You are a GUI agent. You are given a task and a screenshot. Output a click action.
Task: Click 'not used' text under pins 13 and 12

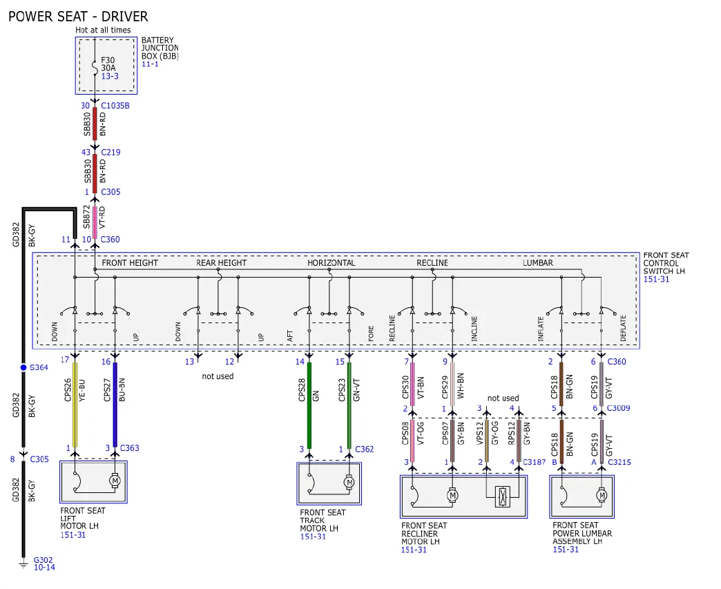(218, 376)
